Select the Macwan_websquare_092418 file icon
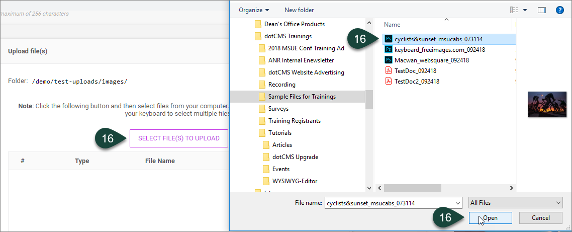 pos(388,60)
